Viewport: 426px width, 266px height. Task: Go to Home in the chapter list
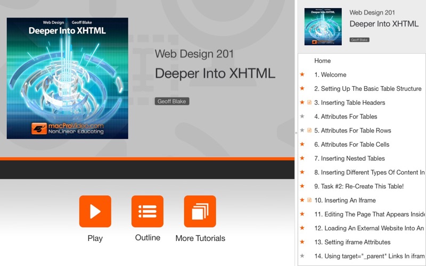point(322,61)
